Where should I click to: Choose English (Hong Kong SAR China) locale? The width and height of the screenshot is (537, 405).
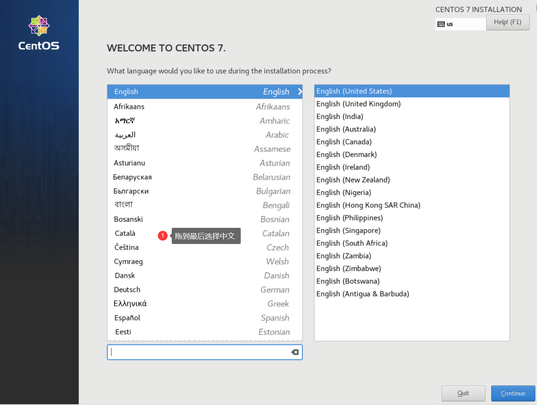(412, 205)
